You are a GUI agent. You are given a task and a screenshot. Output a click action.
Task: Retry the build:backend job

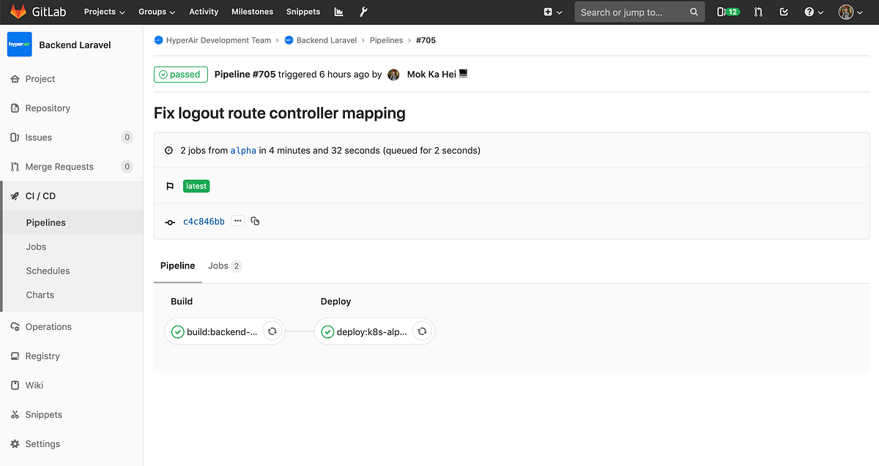point(272,331)
